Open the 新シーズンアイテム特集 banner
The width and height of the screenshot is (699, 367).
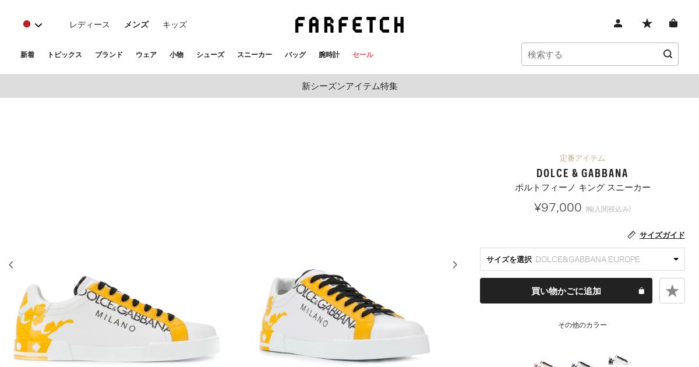point(349,86)
